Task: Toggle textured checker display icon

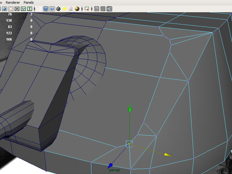Action: 58,9
